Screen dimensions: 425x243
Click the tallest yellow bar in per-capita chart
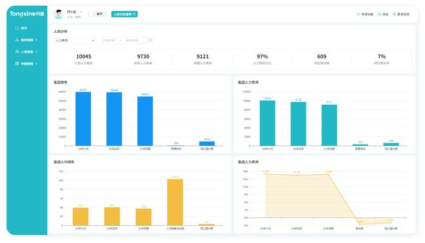(175, 202)
